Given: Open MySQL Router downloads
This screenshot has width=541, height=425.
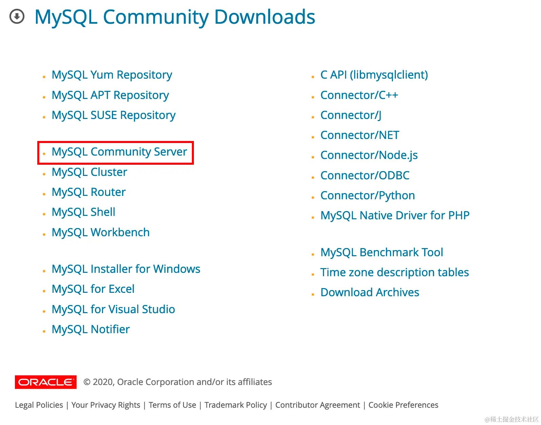Looking at the screenshot, I should coord(89,192).
